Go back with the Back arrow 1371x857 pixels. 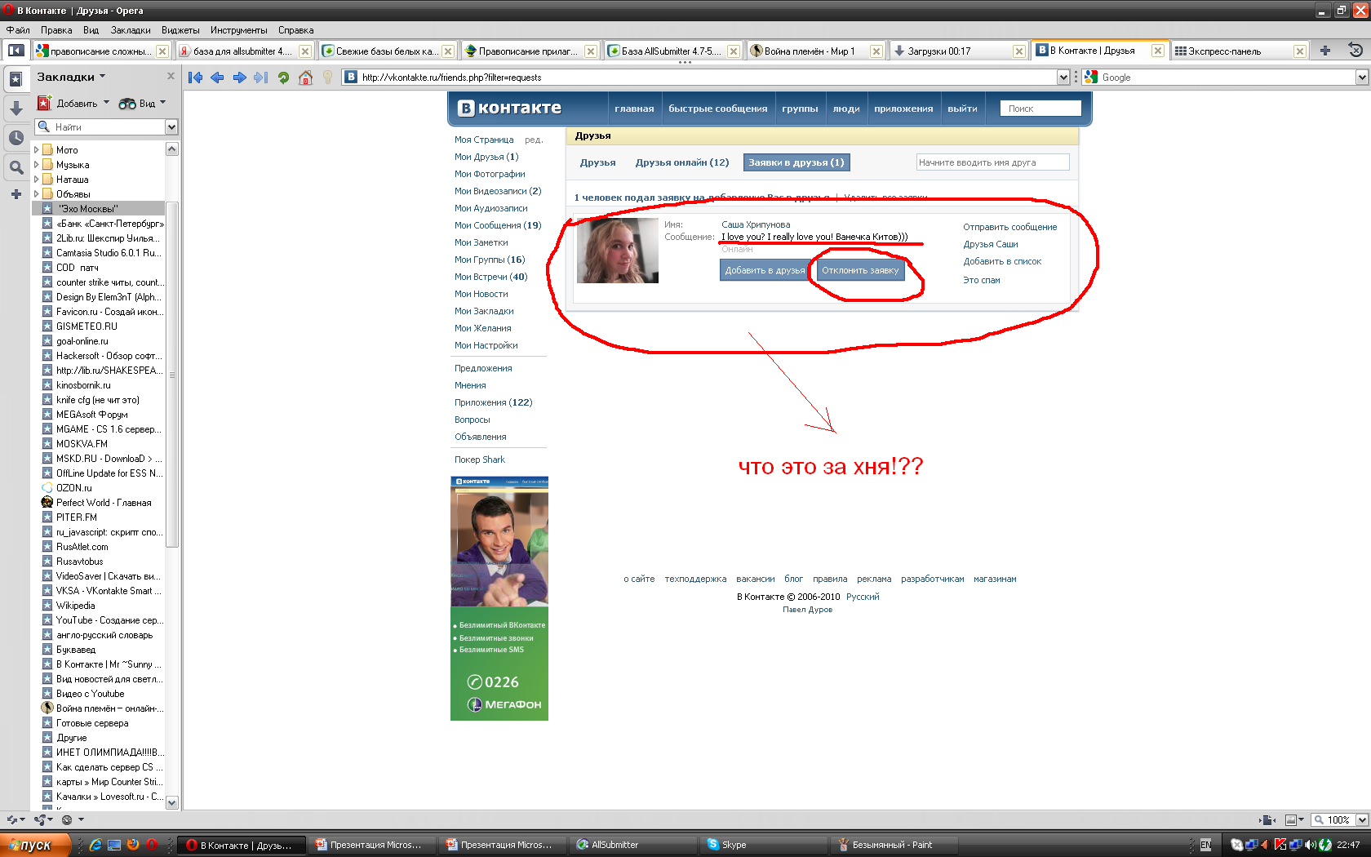click(217, 78)
